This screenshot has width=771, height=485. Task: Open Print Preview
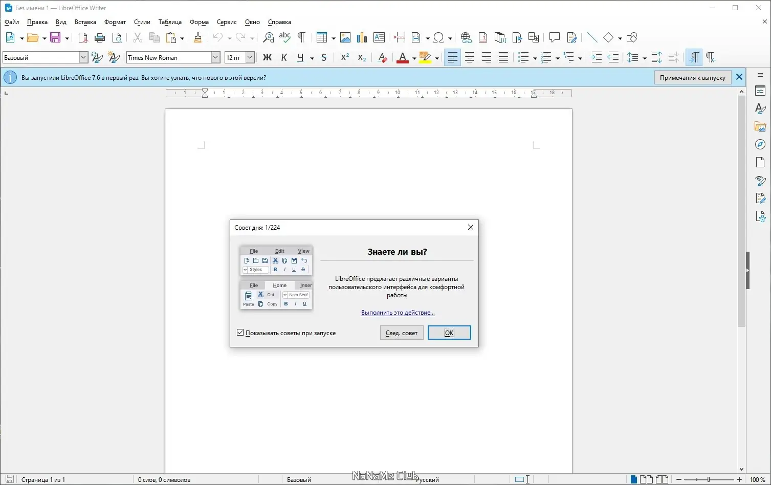(117, 37)
